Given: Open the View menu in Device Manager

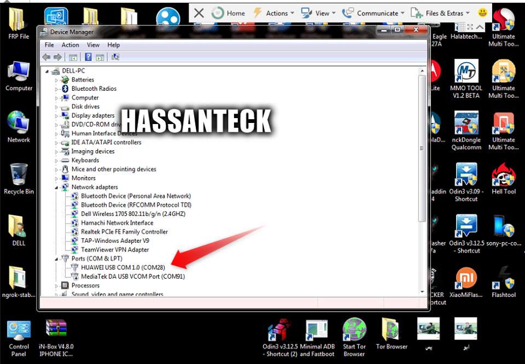Looking at the screenshot, I should 93,45.
